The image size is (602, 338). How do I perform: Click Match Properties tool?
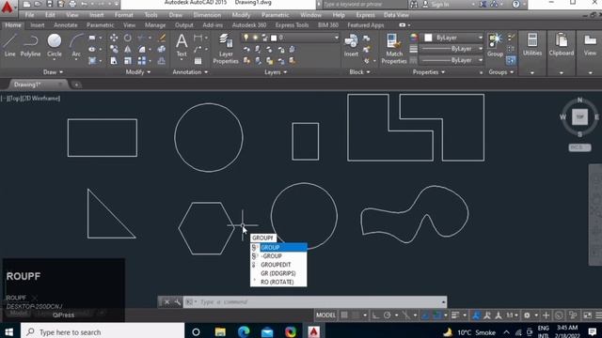click(394, 48)
